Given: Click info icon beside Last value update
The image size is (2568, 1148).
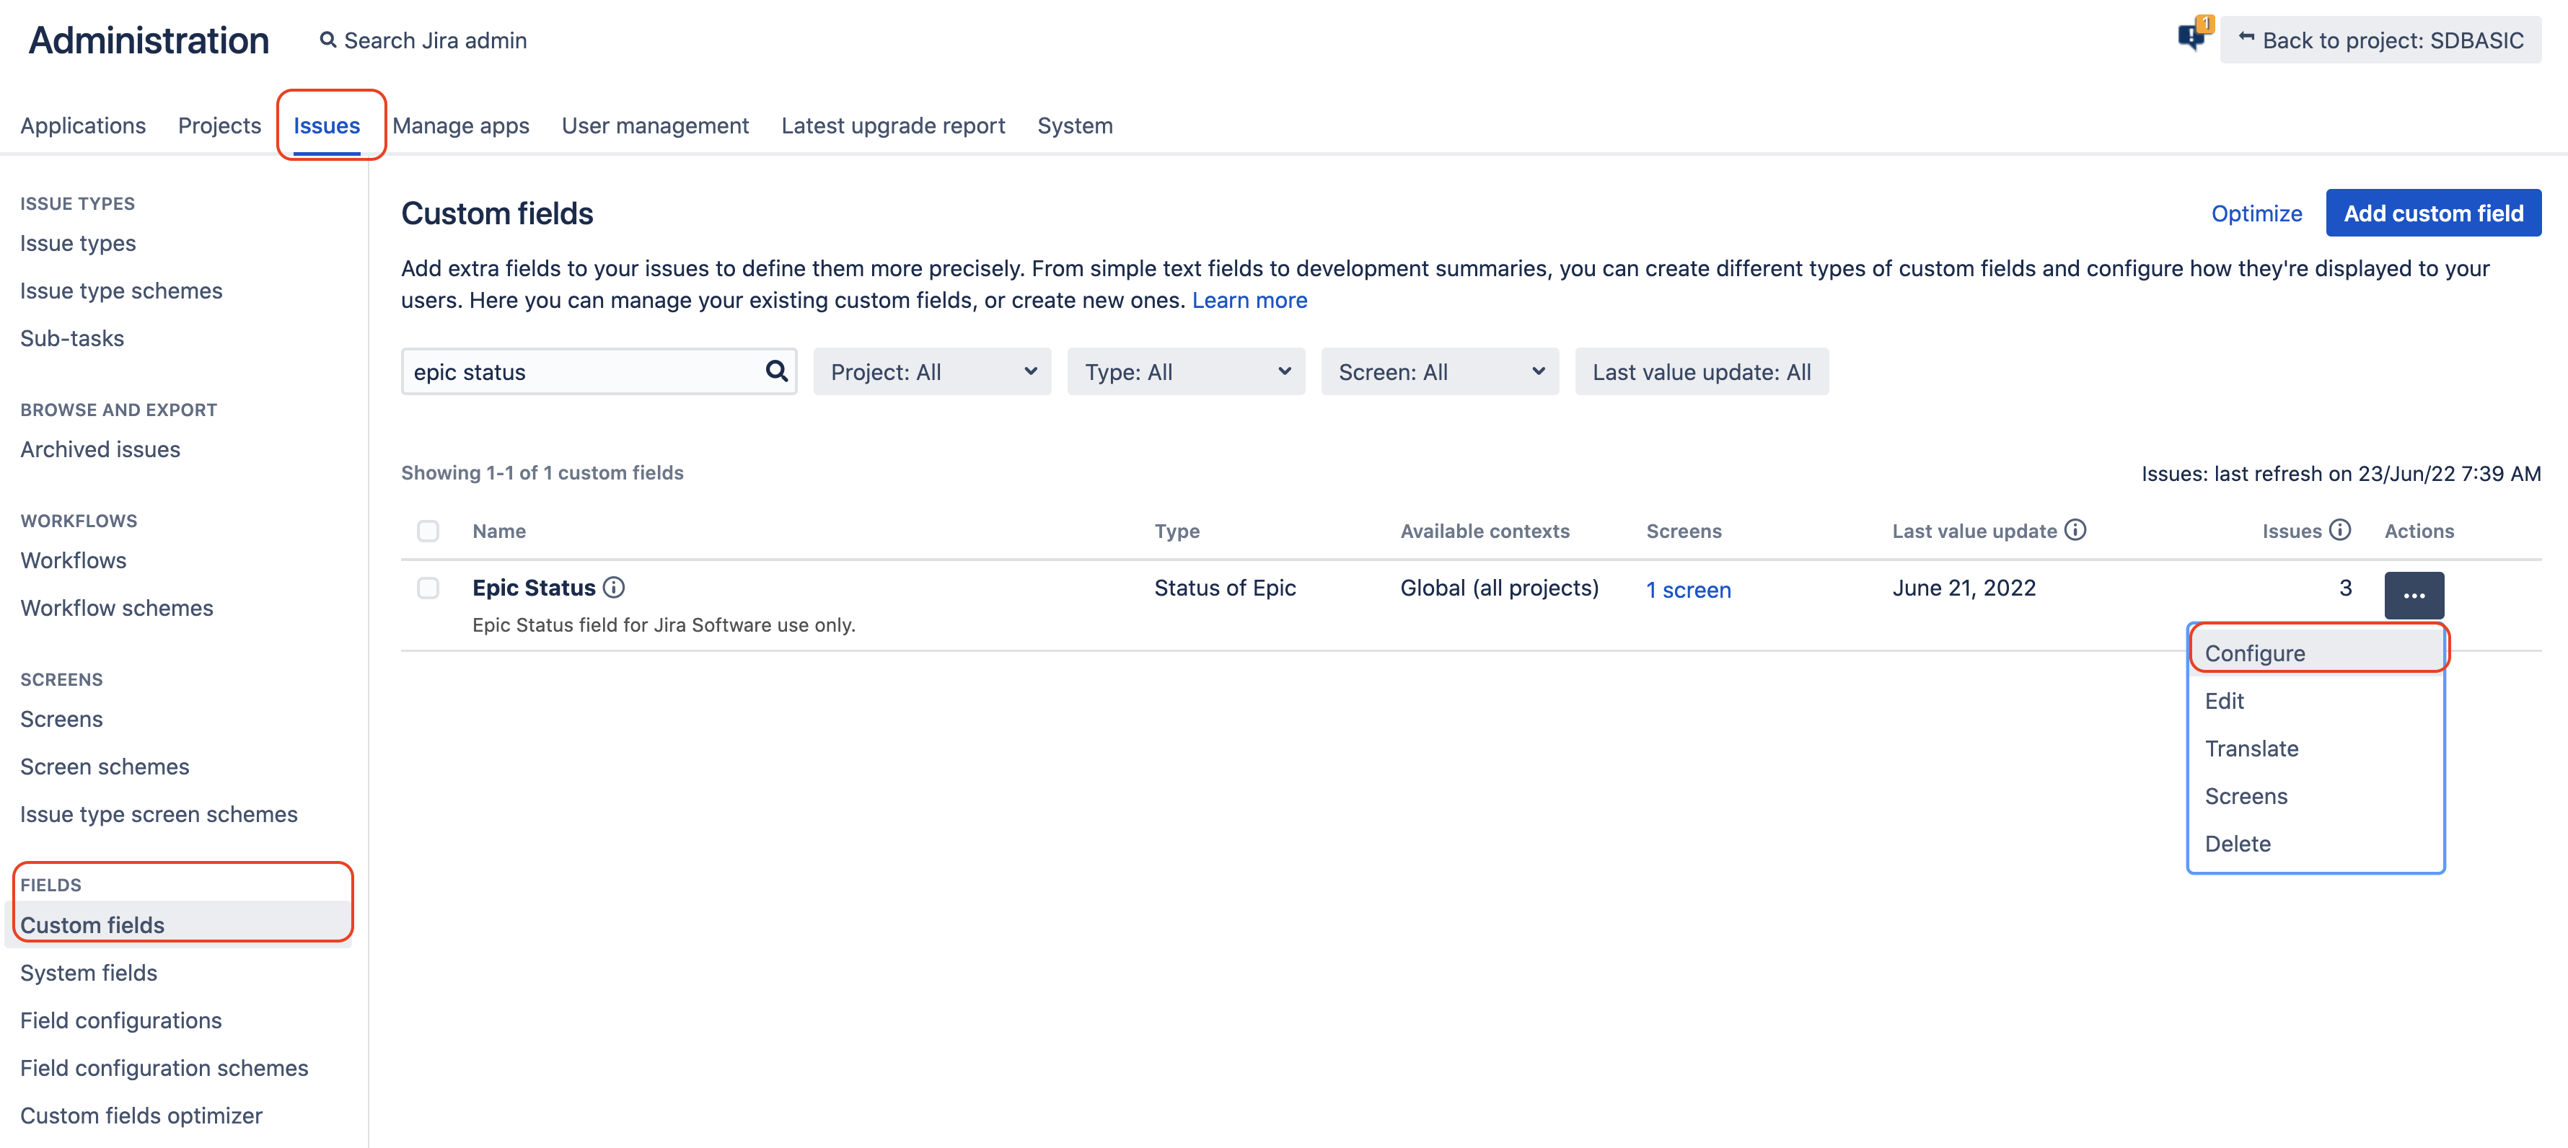Looking at the screenshot, I should 2075,530.
